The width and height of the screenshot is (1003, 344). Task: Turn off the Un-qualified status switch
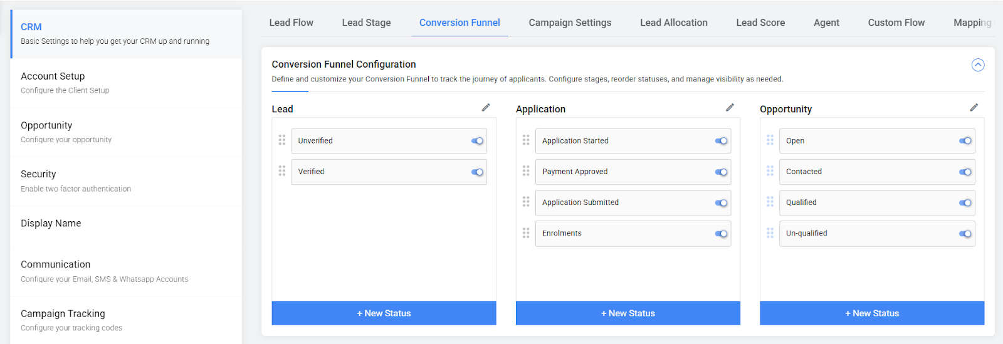(965, 234)
